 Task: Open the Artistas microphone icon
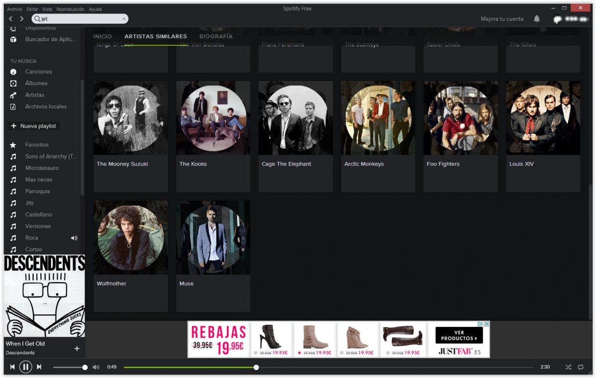point(13,95)
